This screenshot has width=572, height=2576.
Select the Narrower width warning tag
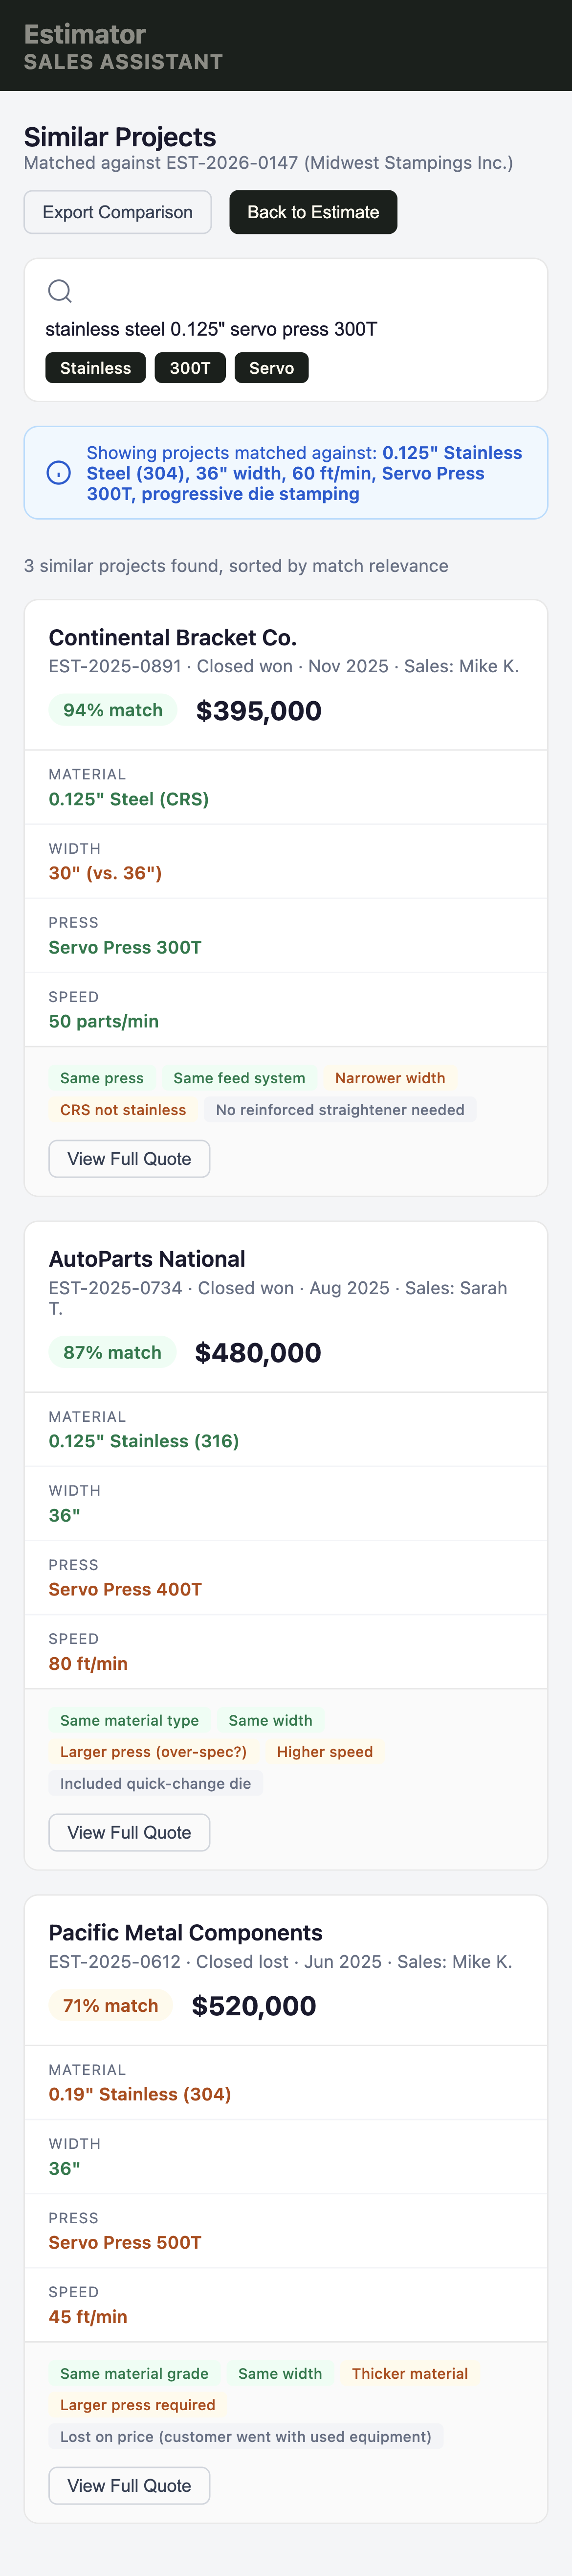(390, 1078)
